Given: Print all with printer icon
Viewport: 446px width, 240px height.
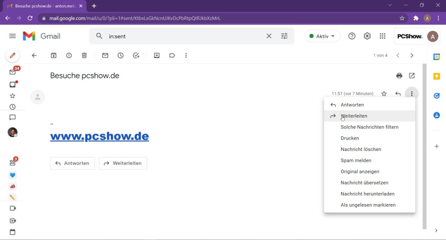Looking at the screenshot, I should point(399,76).
